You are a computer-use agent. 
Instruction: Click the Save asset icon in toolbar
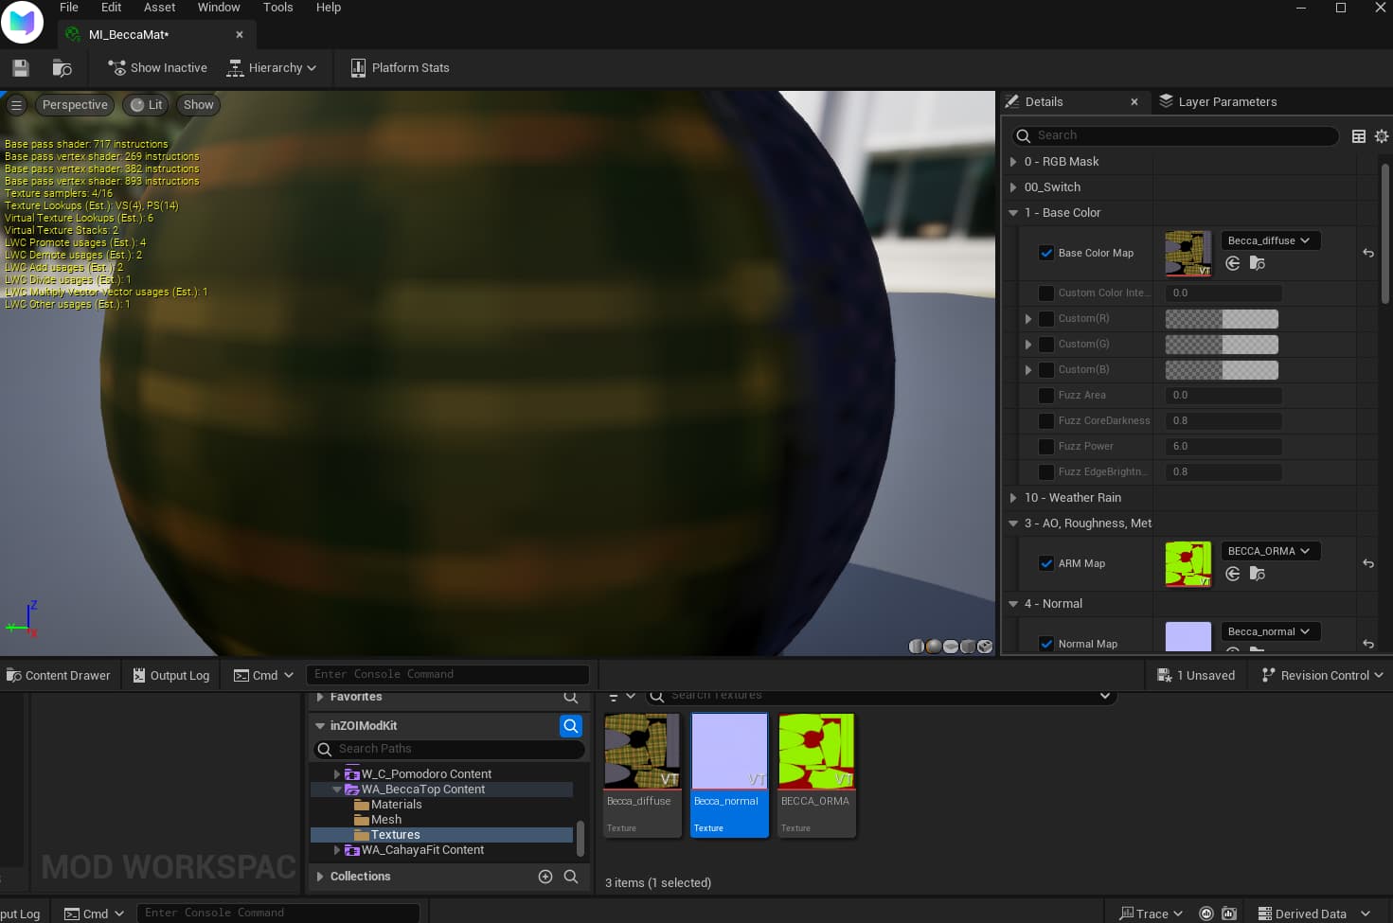(x=21, y=68)
